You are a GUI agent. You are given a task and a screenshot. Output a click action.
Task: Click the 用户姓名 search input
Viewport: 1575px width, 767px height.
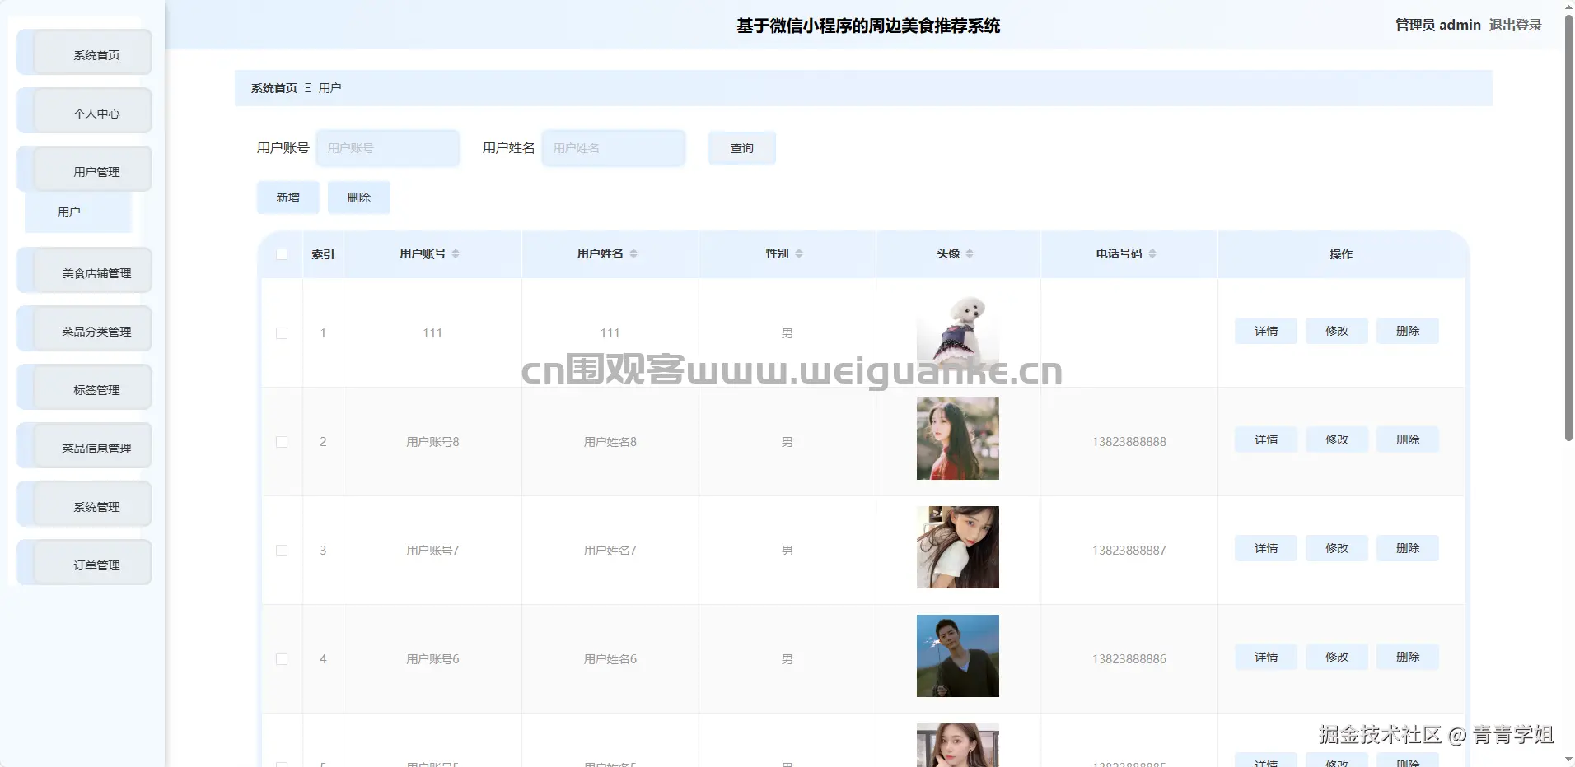(x=614, y=148)
